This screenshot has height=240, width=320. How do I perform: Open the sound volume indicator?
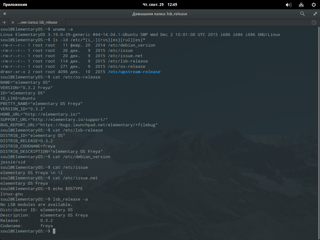click(288, 5)
